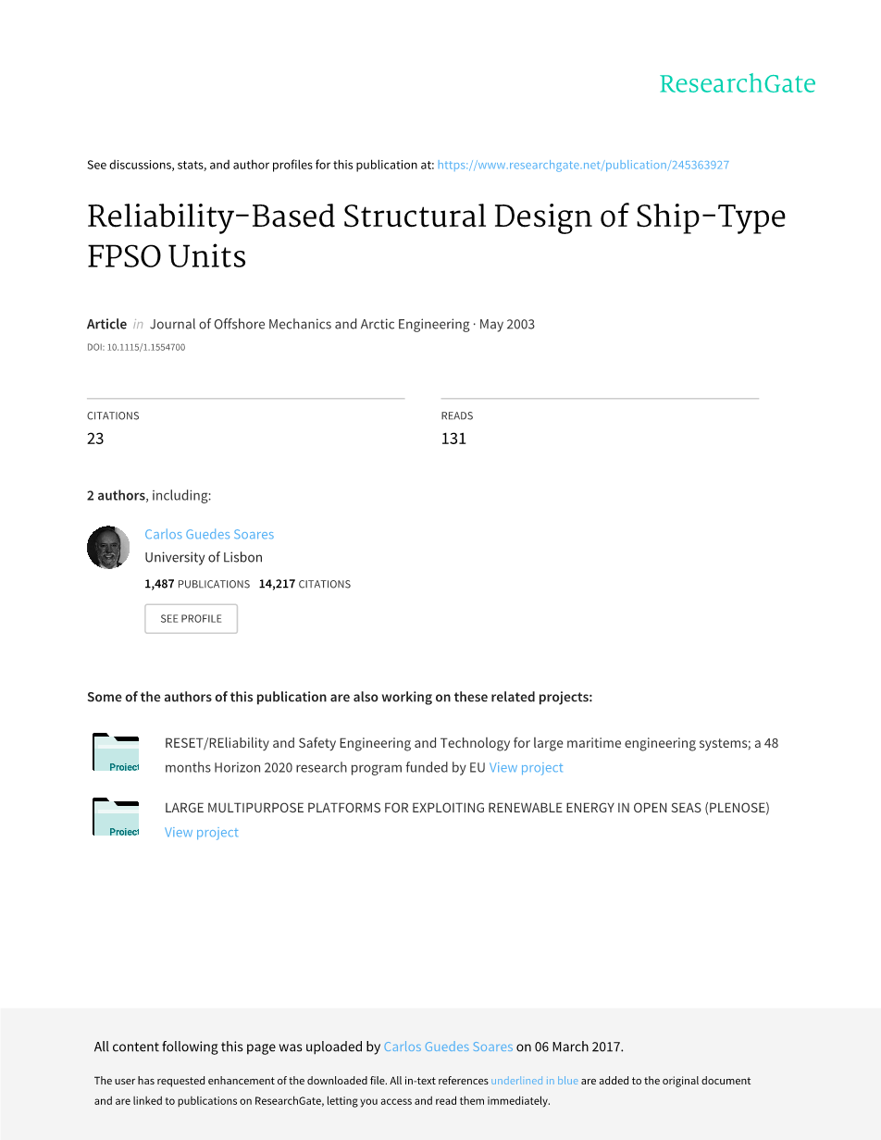Click the "2 authors" label
Image resolution: width=881 pixels, height=1140 pixels.
pyautogui.click(x=116, y=495)
